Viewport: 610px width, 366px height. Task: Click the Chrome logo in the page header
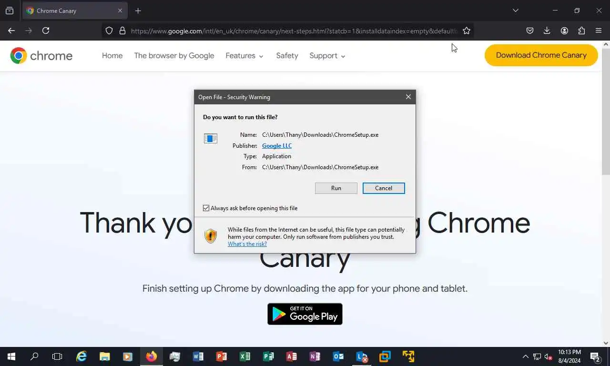click(x=41, y=56)
